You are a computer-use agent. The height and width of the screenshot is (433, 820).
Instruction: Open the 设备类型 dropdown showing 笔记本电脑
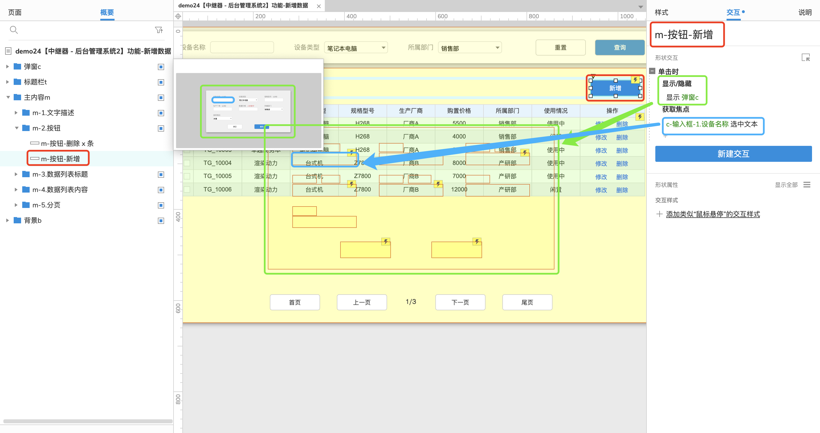(356, 48)
